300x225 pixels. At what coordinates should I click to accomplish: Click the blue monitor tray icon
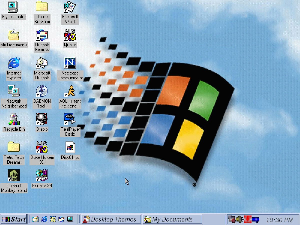(255, 220)
